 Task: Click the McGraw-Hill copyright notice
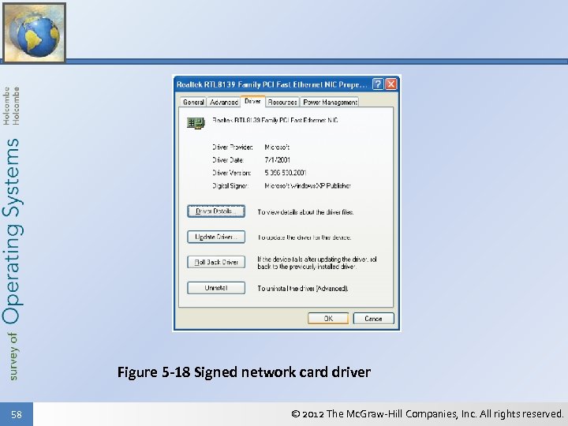tap(428, 413)
